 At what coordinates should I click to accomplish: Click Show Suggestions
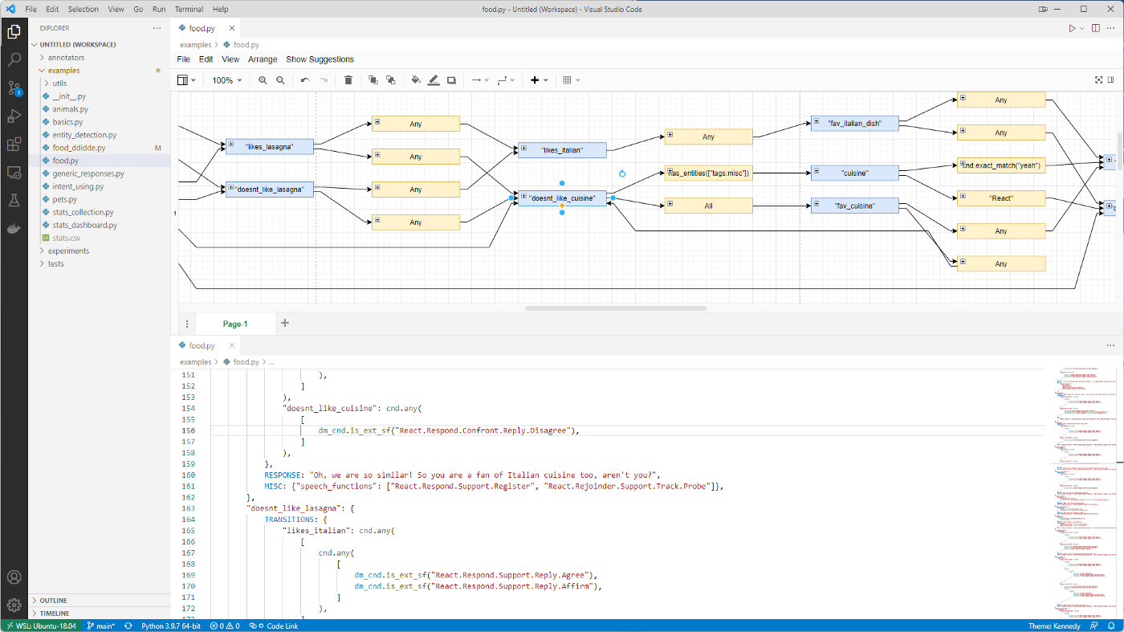[320, 59]
